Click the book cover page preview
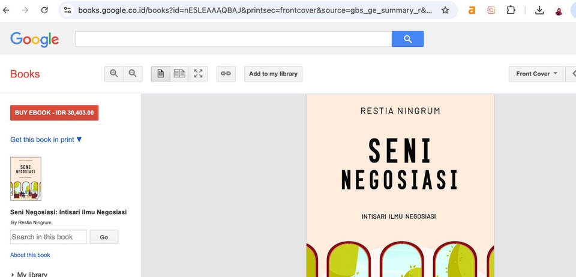Screen dimensions: 576x277 400,186
